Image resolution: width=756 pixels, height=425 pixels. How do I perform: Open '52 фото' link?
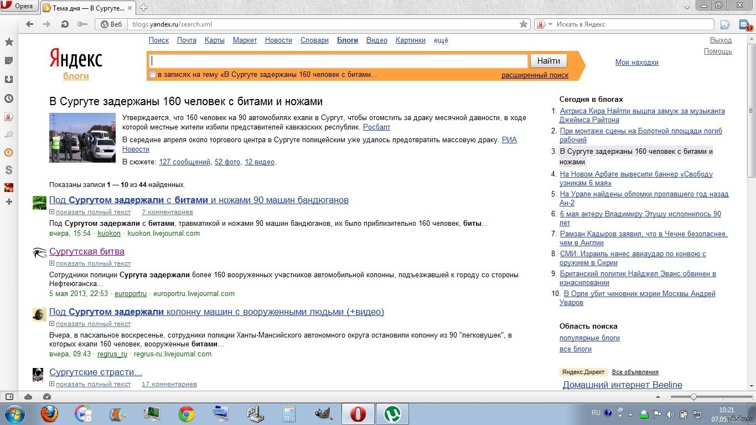[x=227, y=162]
